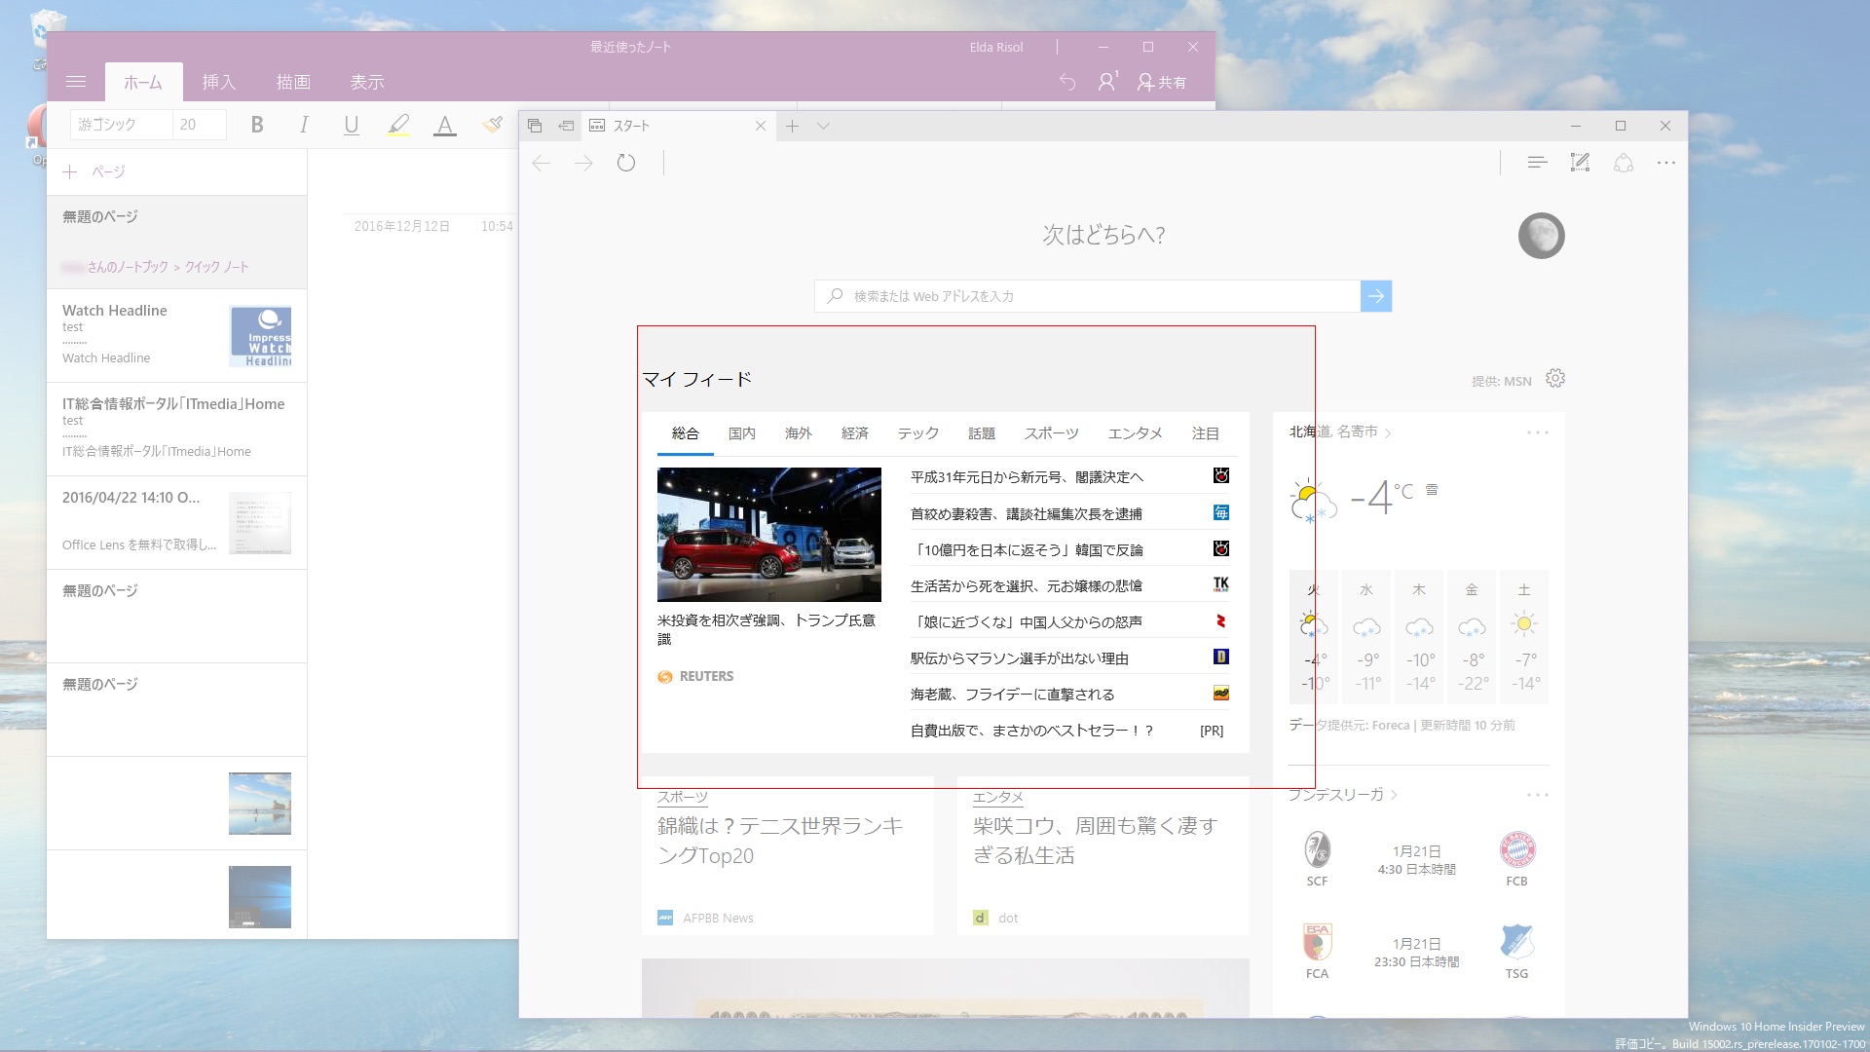Open the font size box showing 20
This screenshot has height=1052, width=1870.
[x=200, y=125]
